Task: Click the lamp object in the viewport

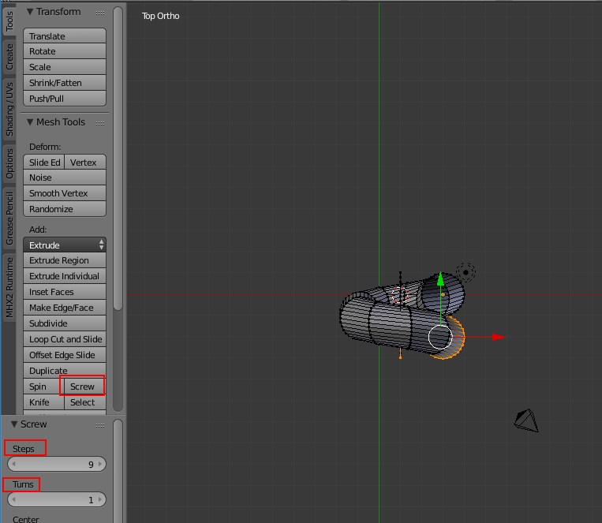Action: click(466, 273)
